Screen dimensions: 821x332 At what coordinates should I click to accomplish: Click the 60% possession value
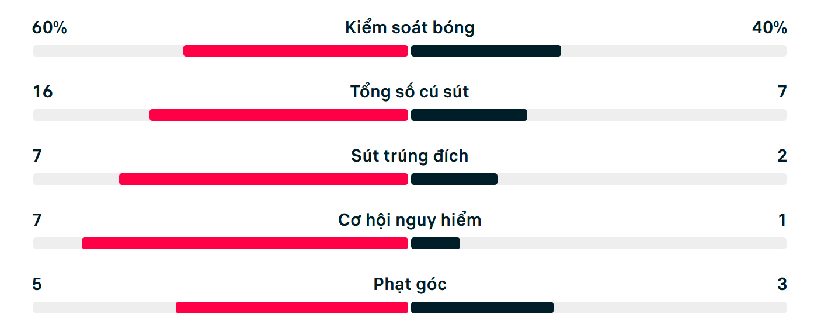50,27
